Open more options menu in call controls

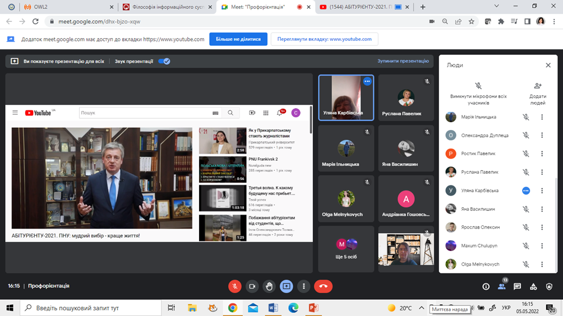tap(303, 286)
